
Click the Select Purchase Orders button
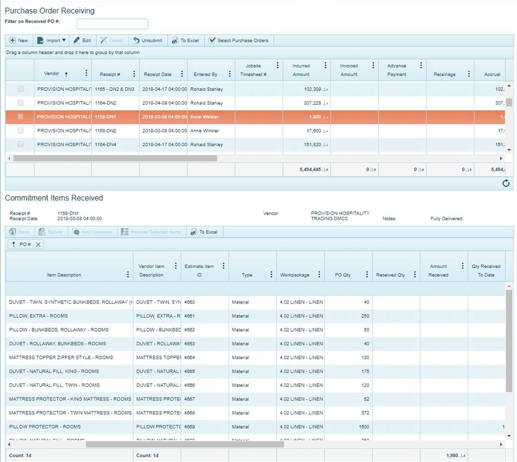pyautogui.click(x=239, y=41)
